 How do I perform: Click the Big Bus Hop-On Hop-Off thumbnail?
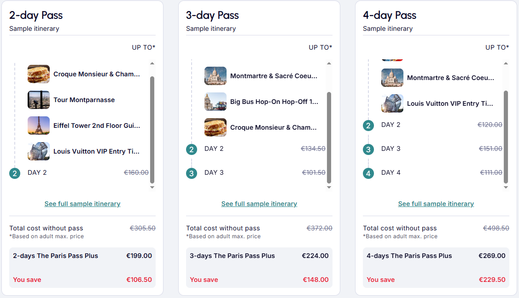pyautogui.click(x=215, y=102)
